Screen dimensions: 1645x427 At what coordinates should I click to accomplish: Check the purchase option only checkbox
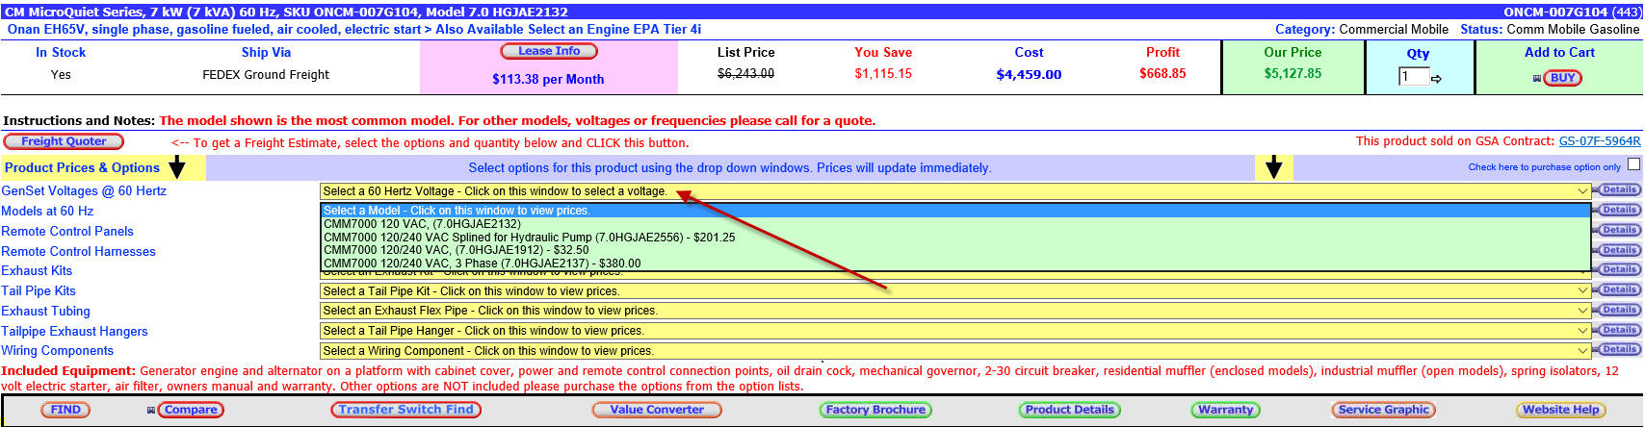pos(1633,164)
